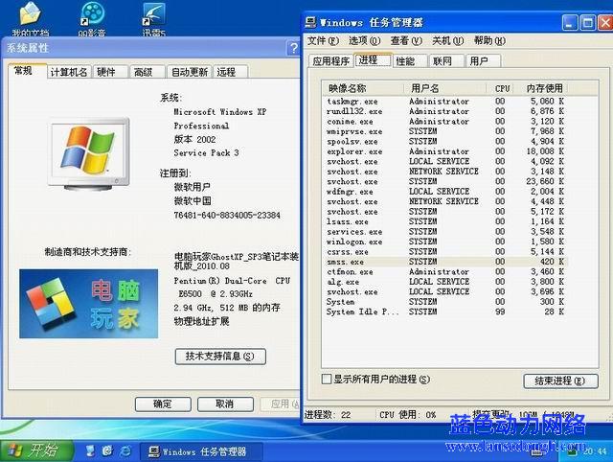Screen dimensions: 613x462
Task: Select the csrss.exe process row
Action: pos(445,252)
